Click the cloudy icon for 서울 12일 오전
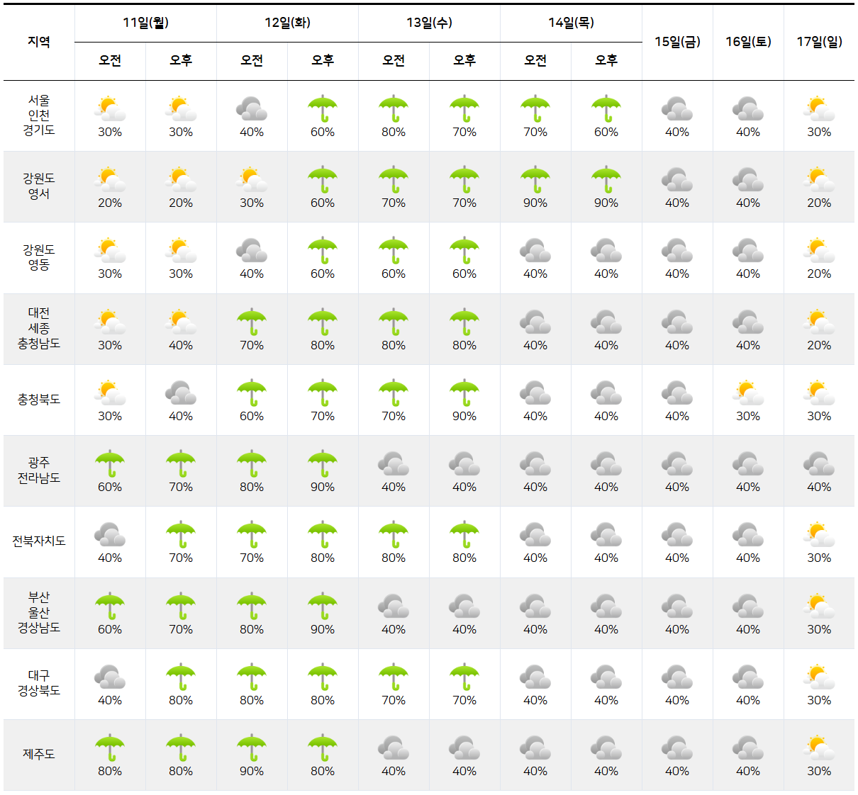858x795 pixels. pyautogui.click(x=252, y=109)
